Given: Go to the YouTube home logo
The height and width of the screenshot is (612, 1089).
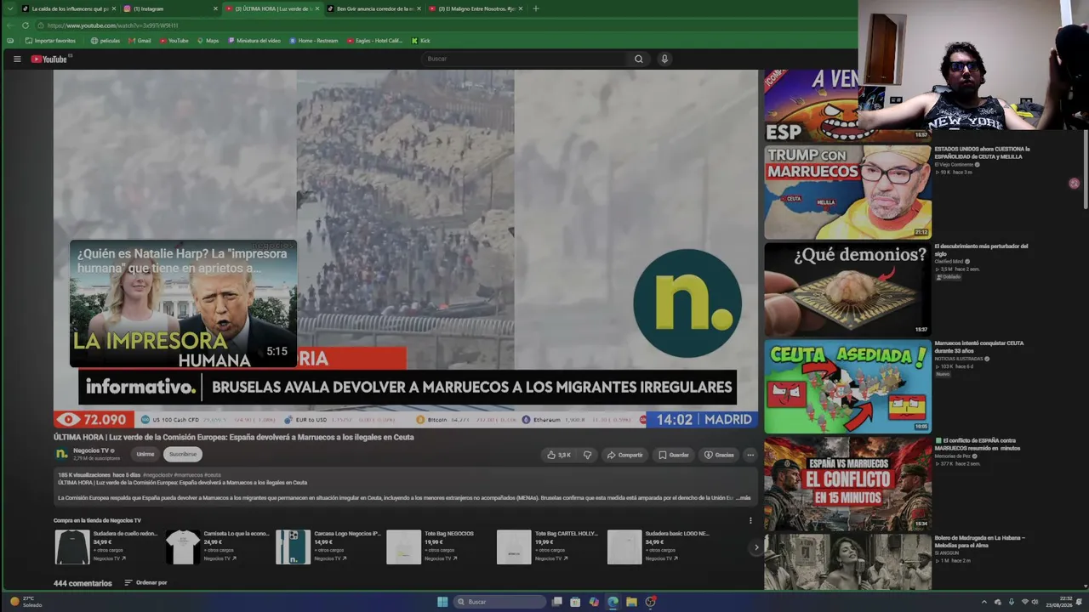Looking at the screenshot, I should coord(49,59).
